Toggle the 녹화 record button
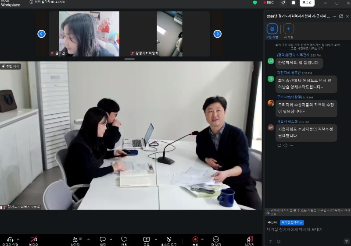This screenshot has height=246, width=351. 195,239
